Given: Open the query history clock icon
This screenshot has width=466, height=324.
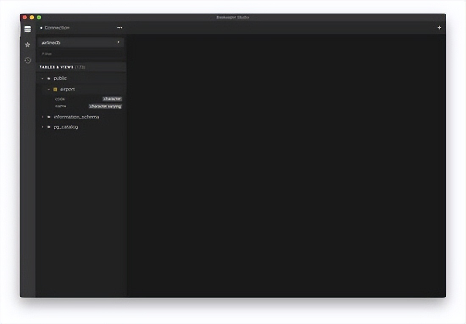Looking at the screenshot, I should (28, 60).
